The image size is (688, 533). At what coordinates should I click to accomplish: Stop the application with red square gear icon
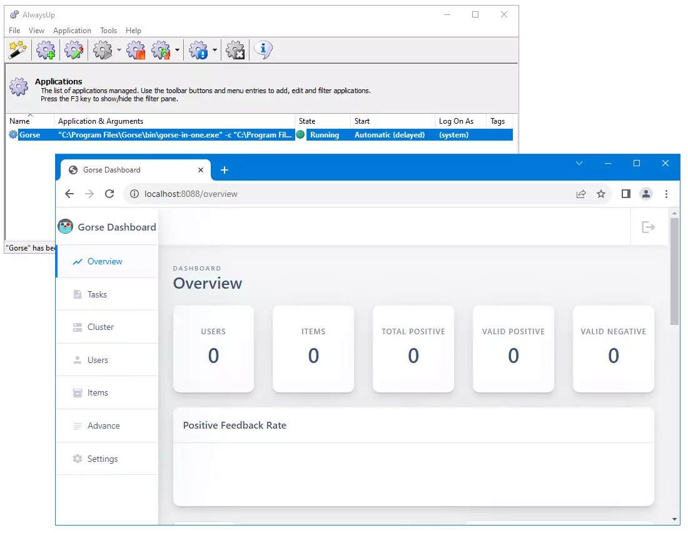point(136,50)
